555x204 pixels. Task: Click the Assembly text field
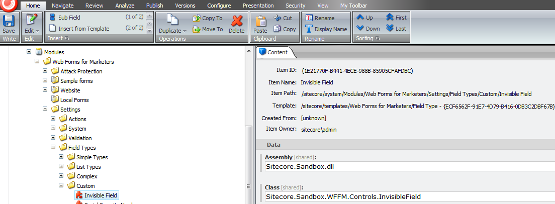point(409,167)
